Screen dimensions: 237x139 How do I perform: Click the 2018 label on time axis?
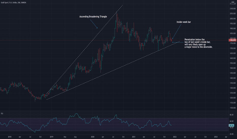pos(9,137)
